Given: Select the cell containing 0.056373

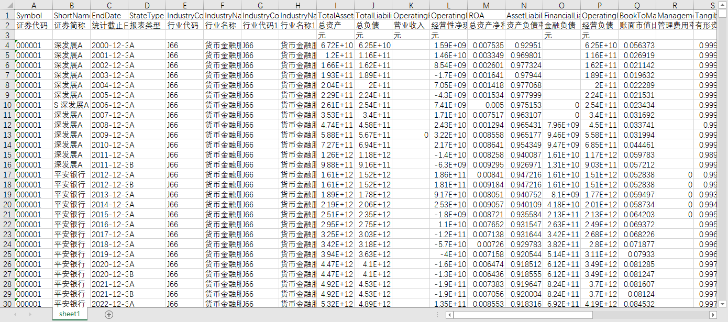Looking at the screenshot, I should 637,45.
